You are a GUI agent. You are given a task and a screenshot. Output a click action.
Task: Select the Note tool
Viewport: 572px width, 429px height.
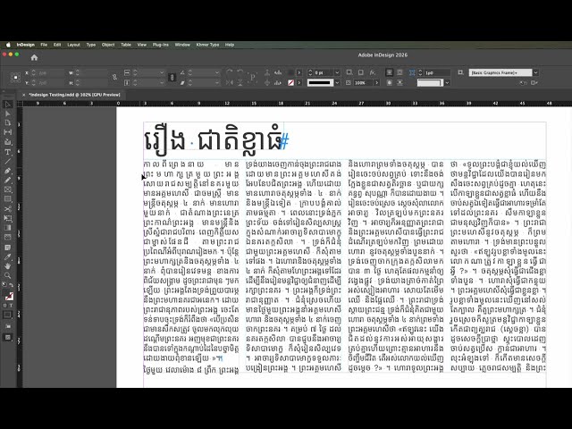click(x=8, y=248)
